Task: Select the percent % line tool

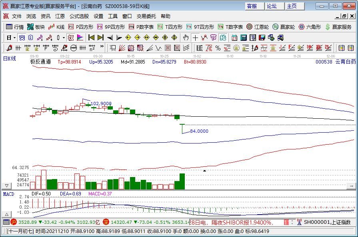Action: pos(218,48)
